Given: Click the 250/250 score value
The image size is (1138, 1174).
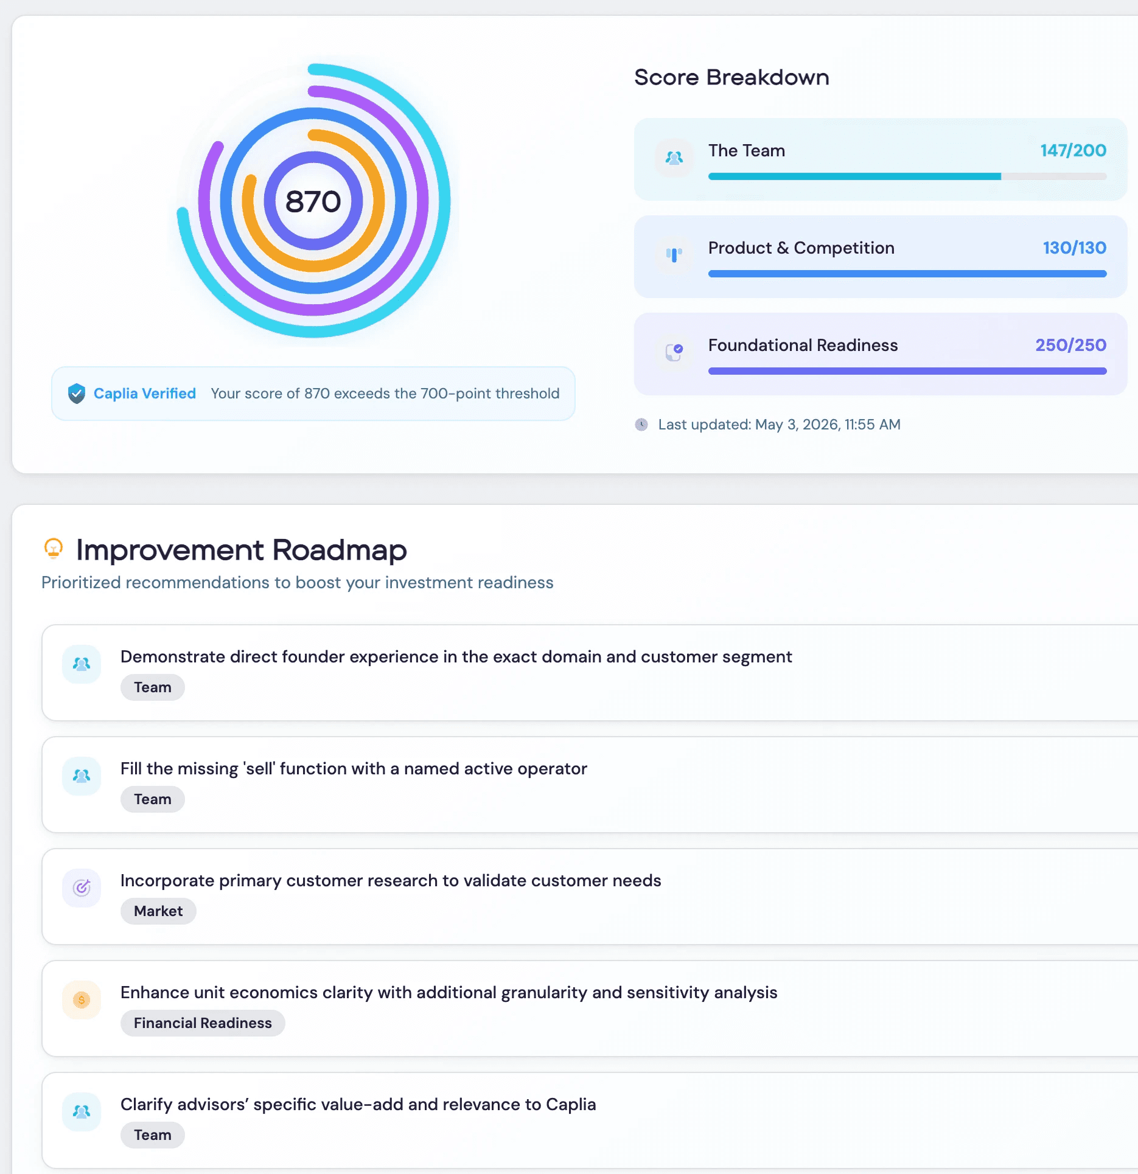Looking at the screenshot, I should (1071, 345).
